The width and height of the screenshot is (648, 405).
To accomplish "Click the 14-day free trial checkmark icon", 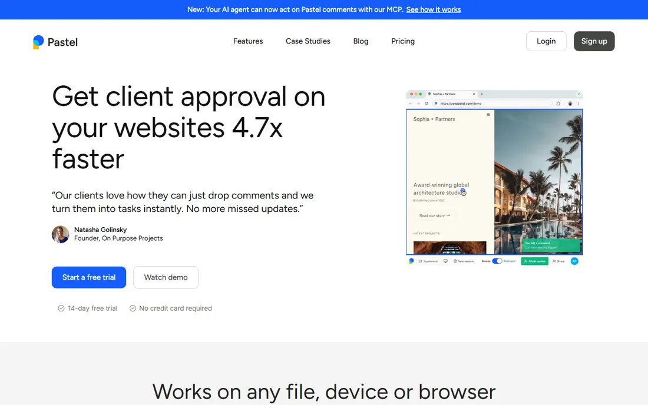I will click(x=61, y=308).
